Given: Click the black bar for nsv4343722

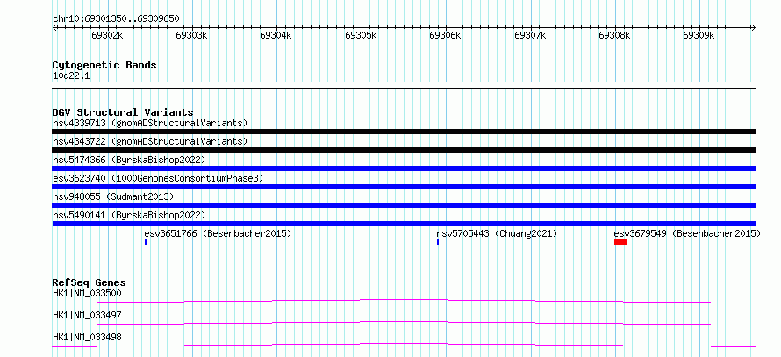Looking at the screenshot, I should pyautogui.click(x=404, y=150).
